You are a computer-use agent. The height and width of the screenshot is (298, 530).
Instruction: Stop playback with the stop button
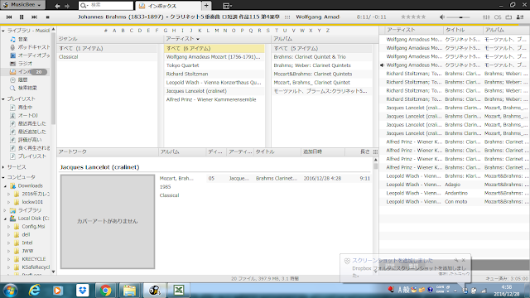pyautogui.click(x=48, y=17)
